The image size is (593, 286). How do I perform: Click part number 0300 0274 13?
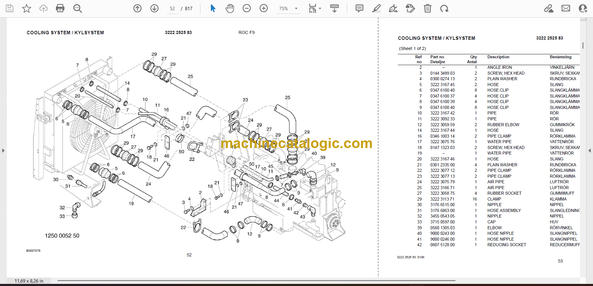tap(443, 79)
